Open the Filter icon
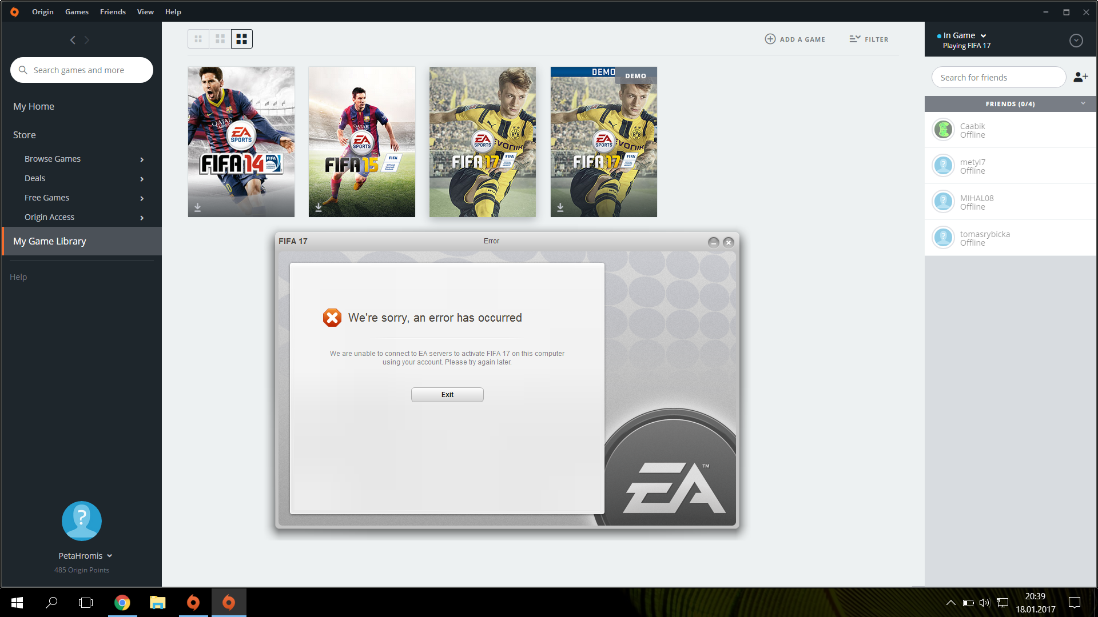 [854, 39]
